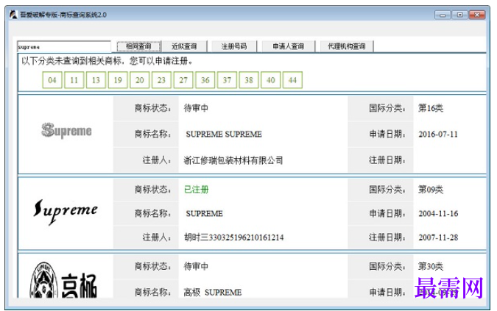
Task: Select class box 23
Action: point(162,80)
